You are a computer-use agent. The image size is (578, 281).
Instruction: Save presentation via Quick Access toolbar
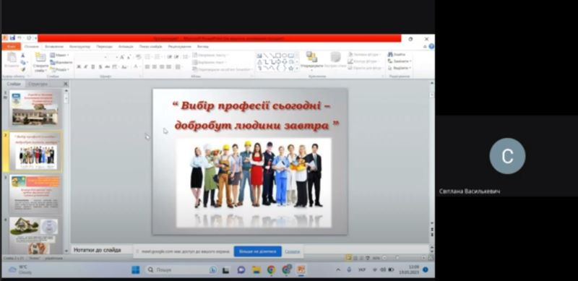coord(12,38)
